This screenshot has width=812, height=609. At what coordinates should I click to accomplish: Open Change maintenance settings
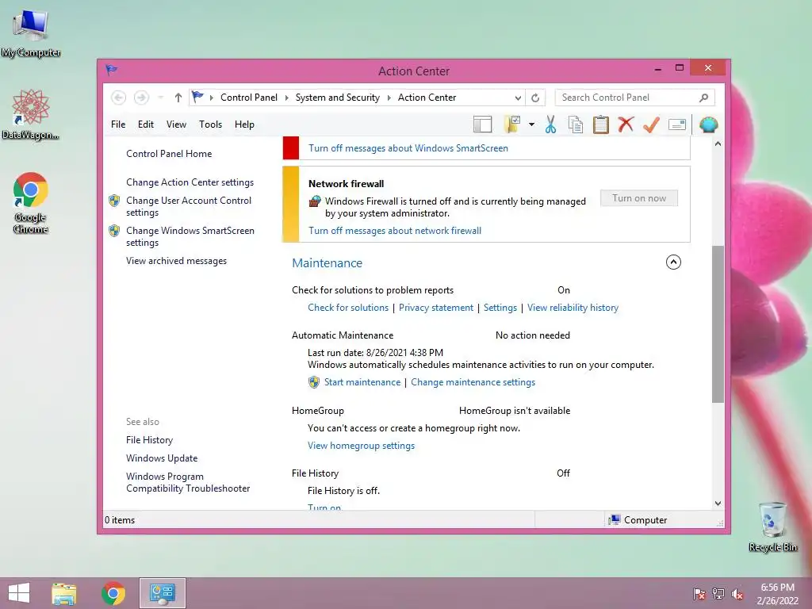(473, 382)
